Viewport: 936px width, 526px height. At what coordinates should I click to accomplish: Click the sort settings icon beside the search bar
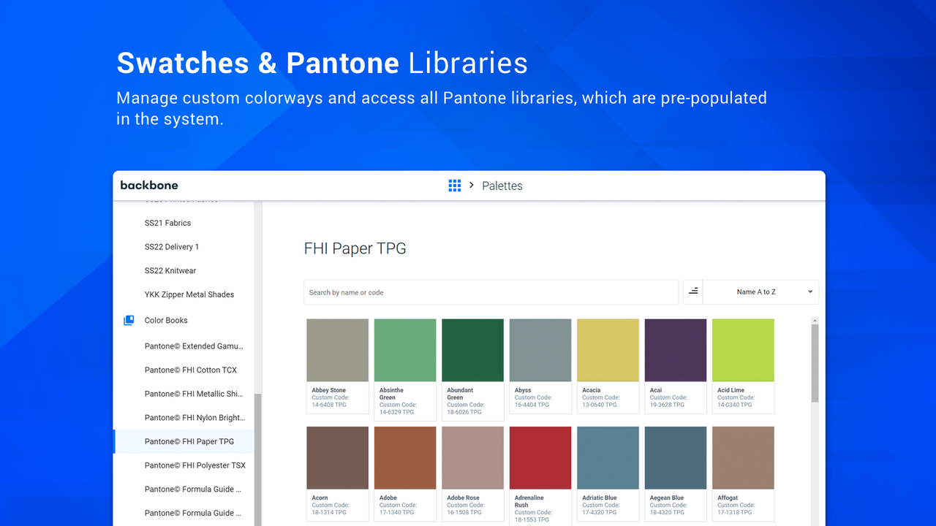coord(692,291)
